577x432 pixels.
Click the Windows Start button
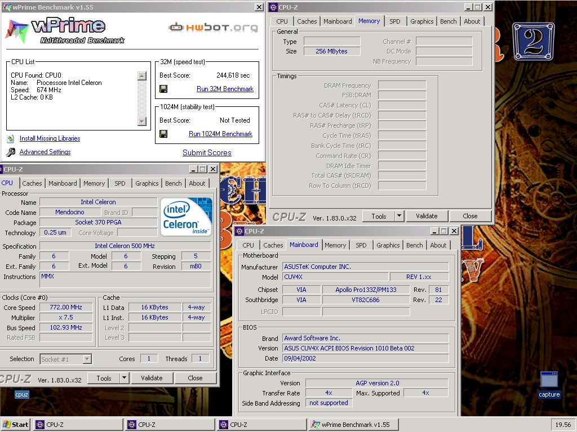click(15, 425)
